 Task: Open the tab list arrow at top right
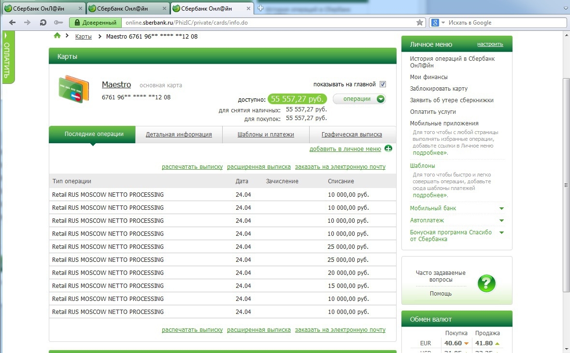coord(565,8)
